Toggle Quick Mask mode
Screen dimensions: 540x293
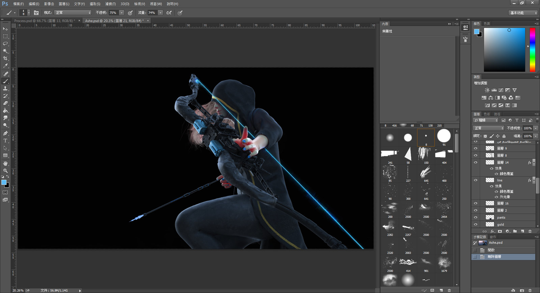tap(5, 192)
